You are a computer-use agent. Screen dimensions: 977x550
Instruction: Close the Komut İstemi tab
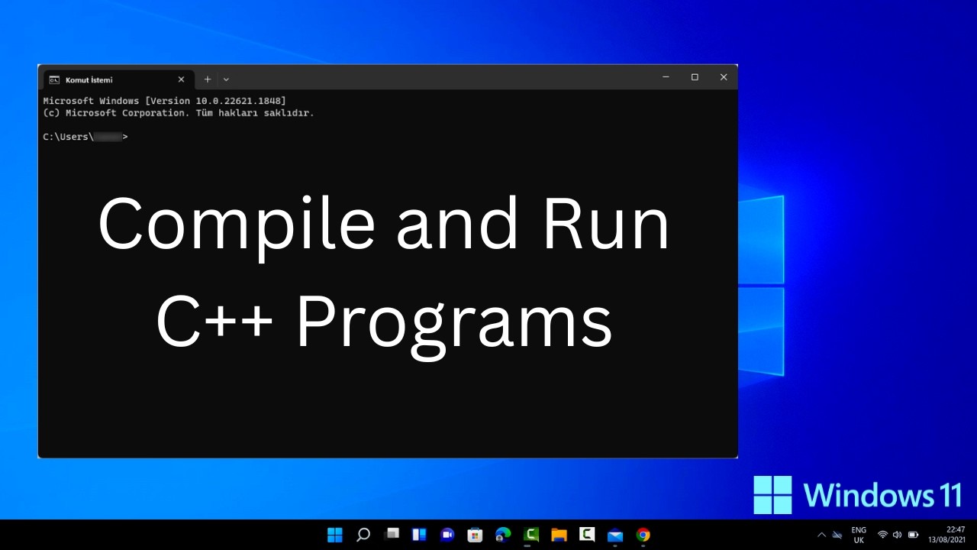pos(181,79)
